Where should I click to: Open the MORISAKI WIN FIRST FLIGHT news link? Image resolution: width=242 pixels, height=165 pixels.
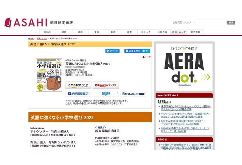coord(183,122)
